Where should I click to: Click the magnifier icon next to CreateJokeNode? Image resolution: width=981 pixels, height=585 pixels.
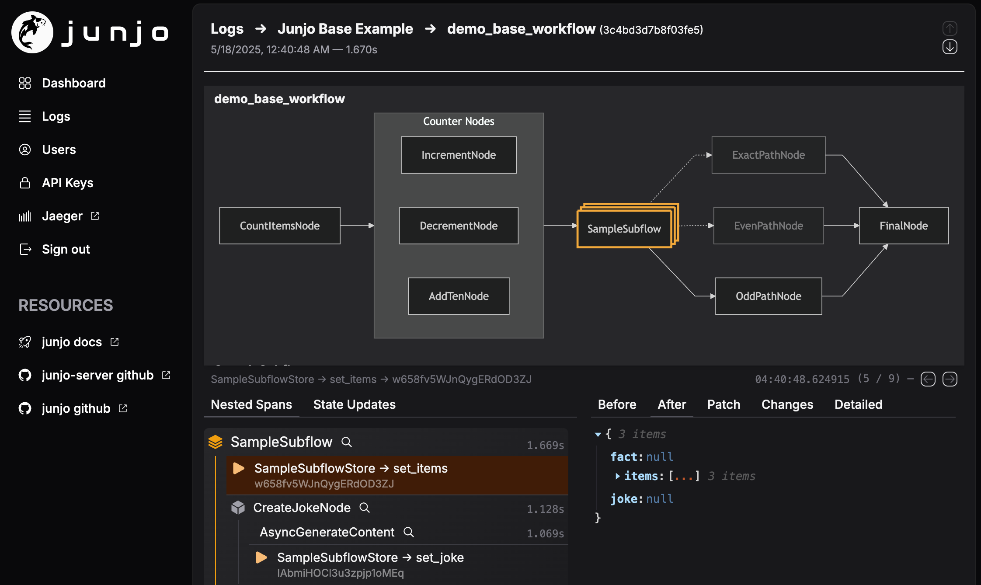point(365,508)
